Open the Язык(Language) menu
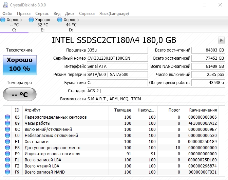 pyautogui.click(x=114, y=14)
